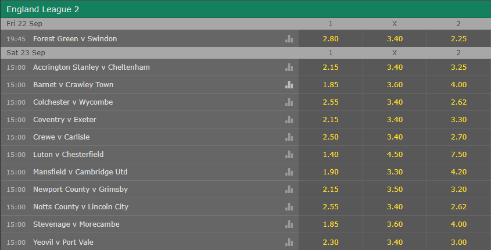491x250 pixels.
Task: Select draw odds 3.50 for Newport County v Grimsby
Action: (x=395, y=189)
